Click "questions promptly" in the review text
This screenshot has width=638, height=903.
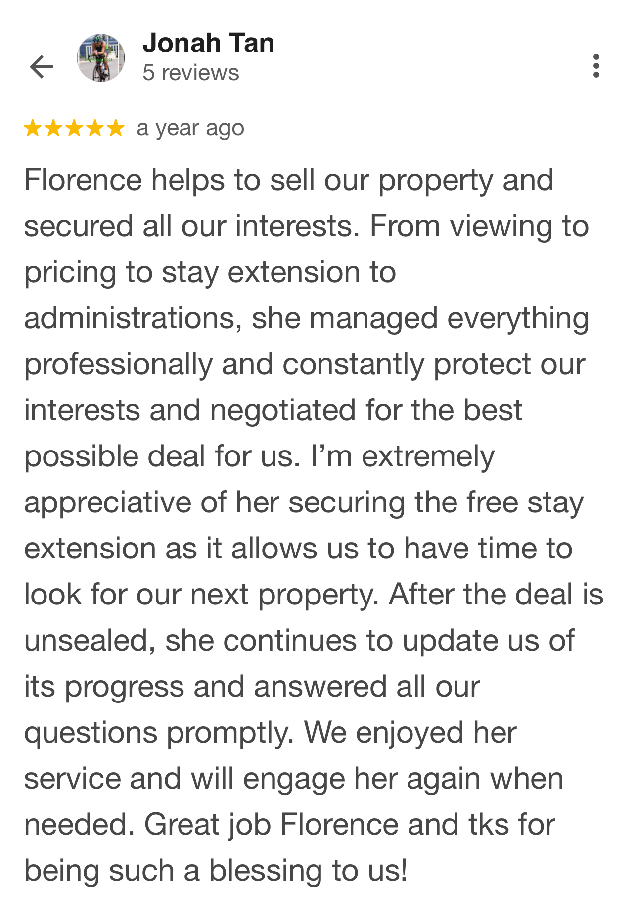158,733
